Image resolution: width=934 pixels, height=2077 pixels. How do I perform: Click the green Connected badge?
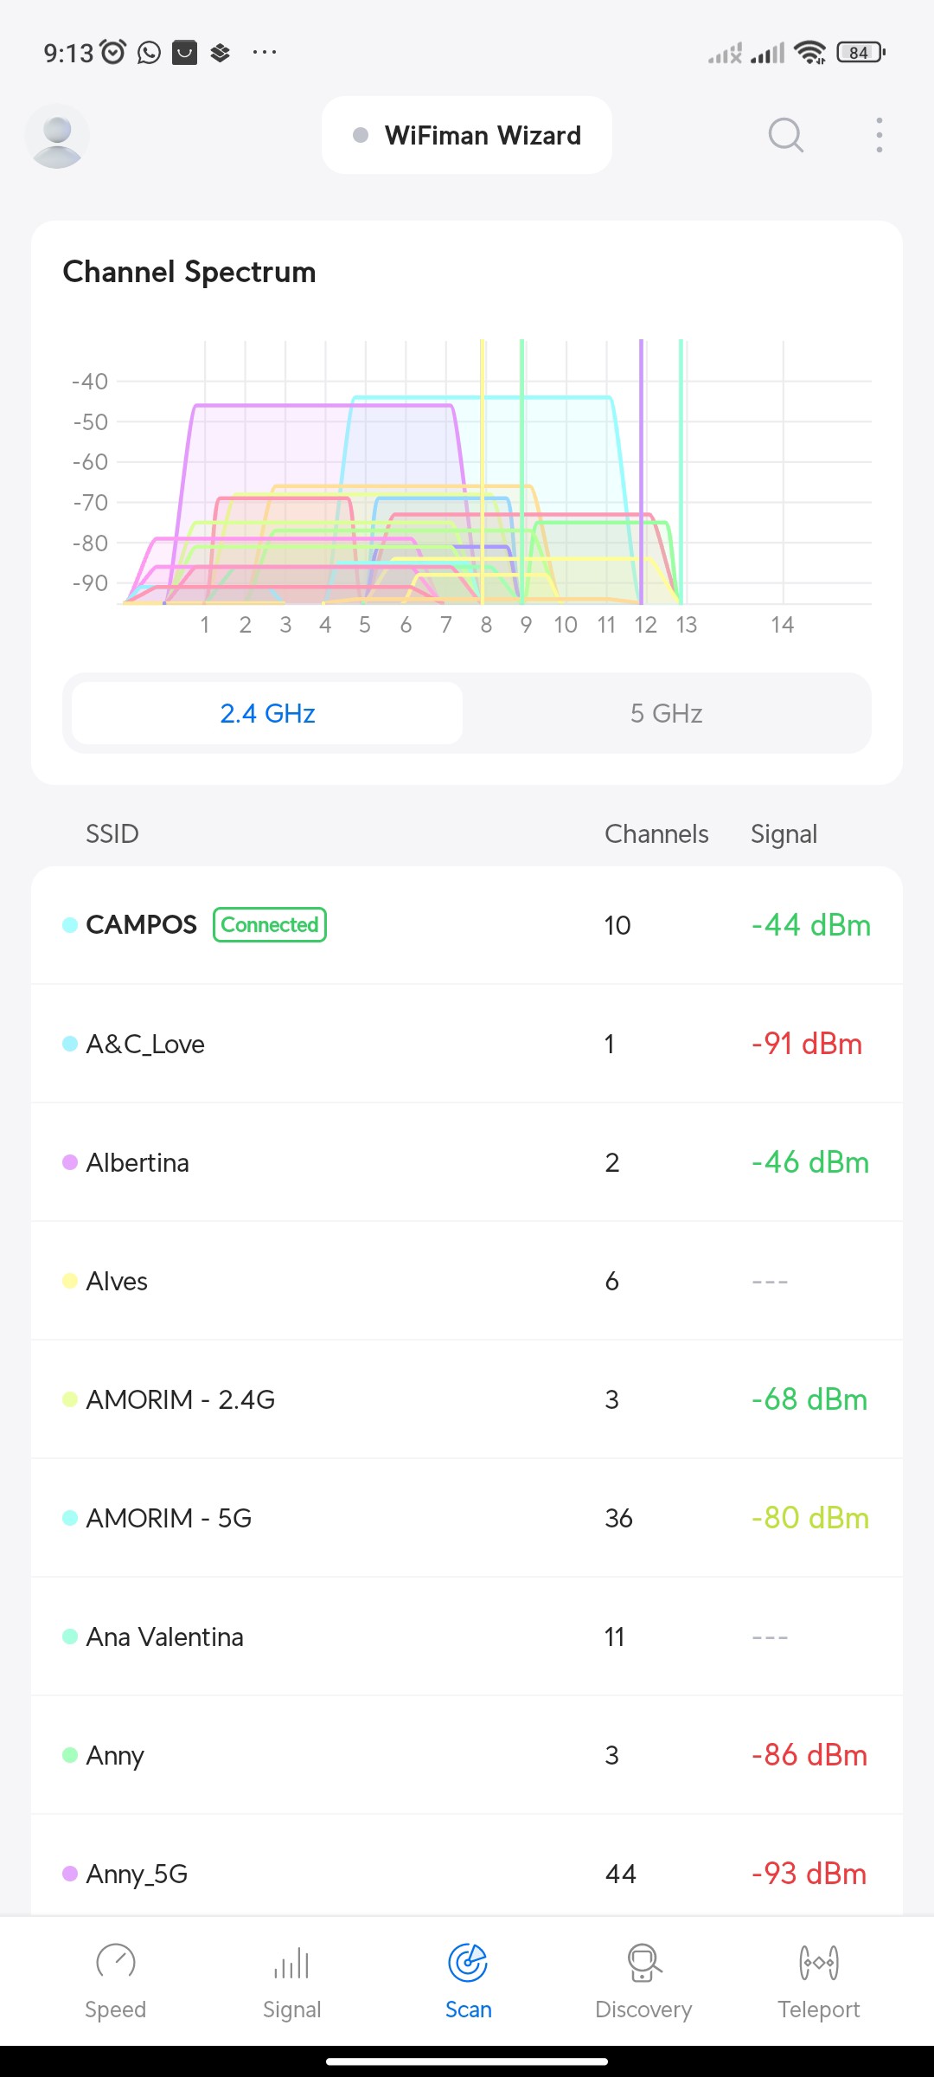[x=270, y=924]
